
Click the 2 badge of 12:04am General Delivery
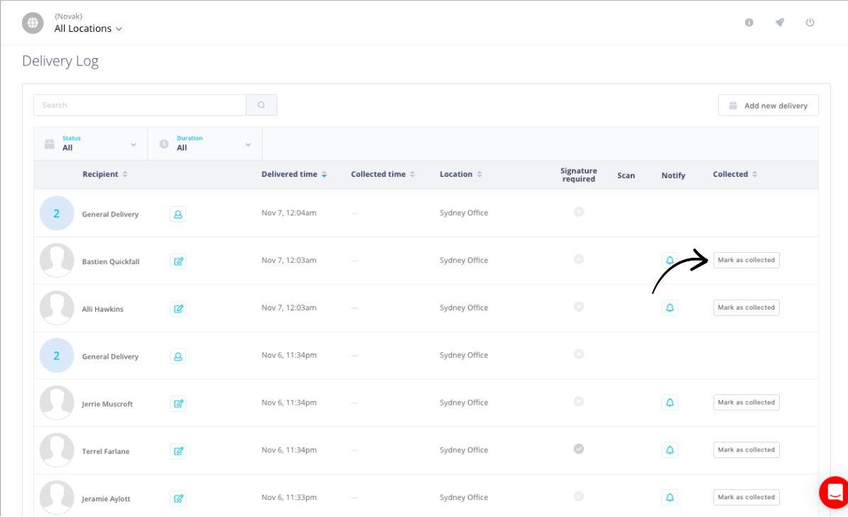click(57, 213)
